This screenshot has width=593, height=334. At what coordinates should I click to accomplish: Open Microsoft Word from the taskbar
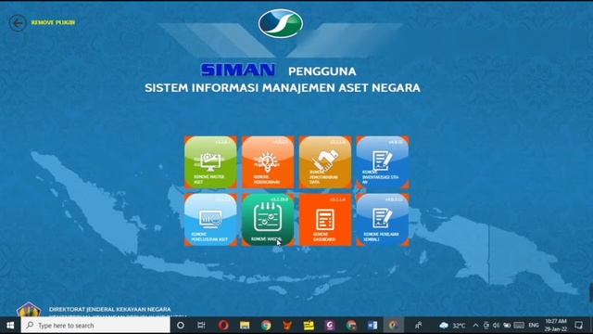[x=372, y=326]
